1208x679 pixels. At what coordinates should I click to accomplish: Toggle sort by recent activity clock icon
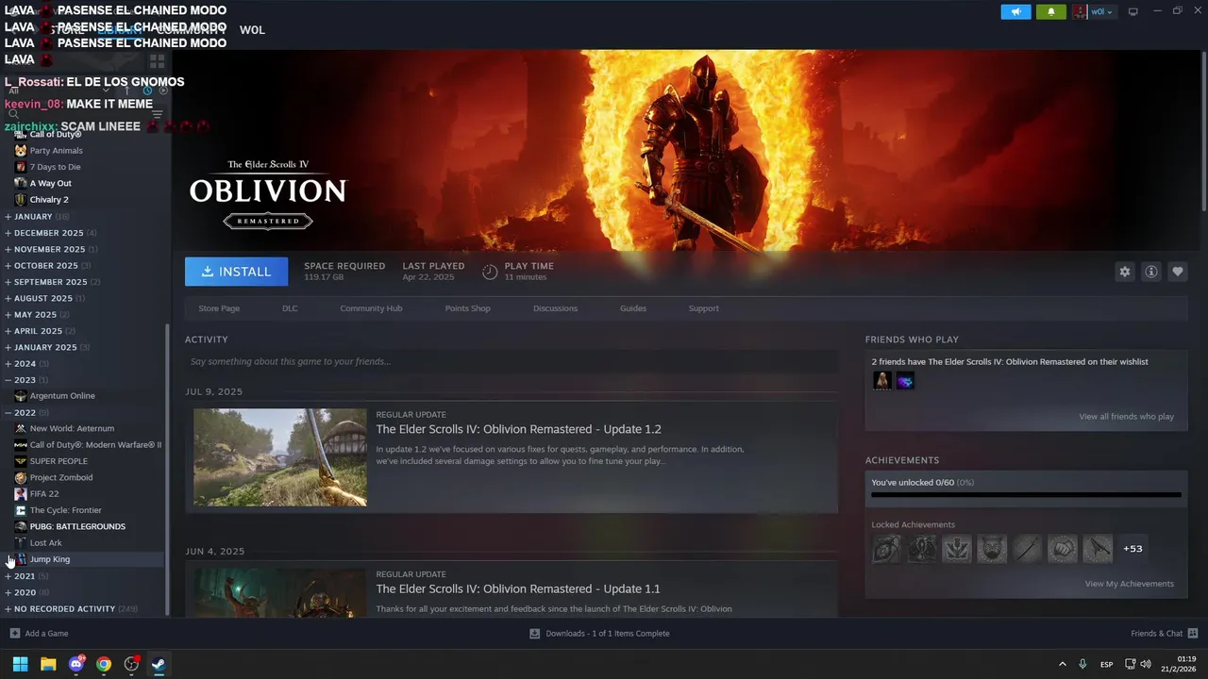coord(148,91)
